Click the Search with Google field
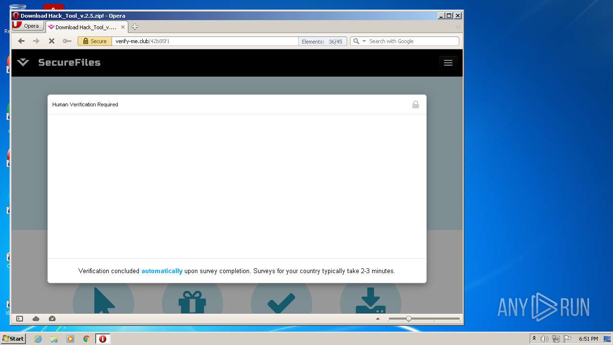The width and height of the screenshot is (613, 345). click(413, 41)
